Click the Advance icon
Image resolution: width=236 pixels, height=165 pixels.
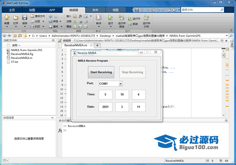click(x=130, y=24)
